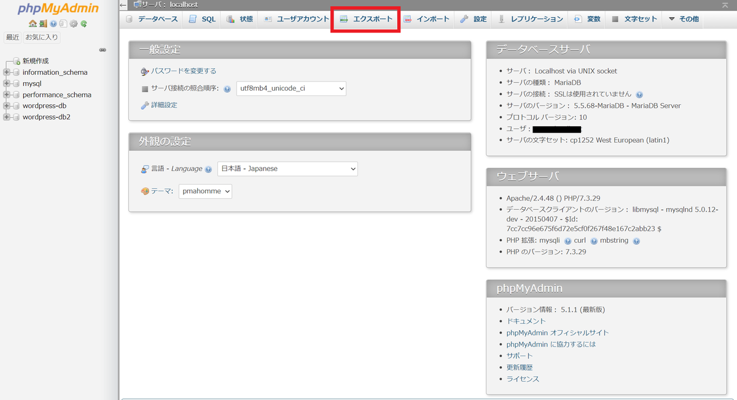Click the phpMyAdmin logo
Image resolution: width=737 pixels, height=400 pixels.
pos(58,9)
